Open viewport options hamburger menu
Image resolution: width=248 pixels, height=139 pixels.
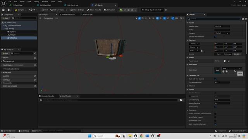click(40, 18)
